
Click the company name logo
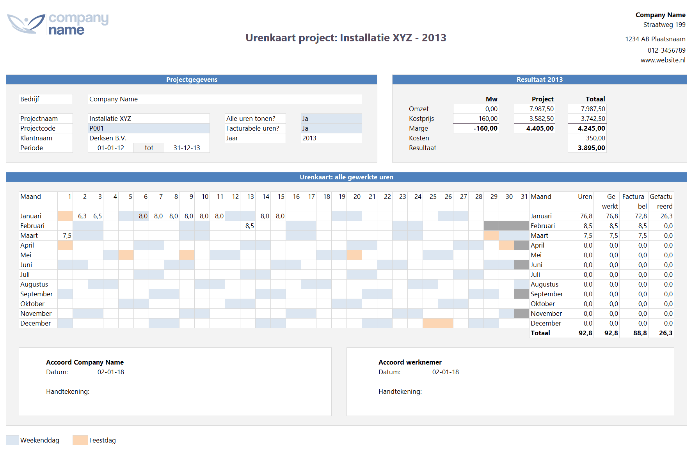pos(58,24)
